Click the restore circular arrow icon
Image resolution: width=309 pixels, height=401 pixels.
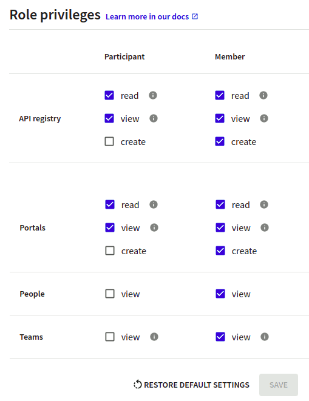click(x=137, y=385)
